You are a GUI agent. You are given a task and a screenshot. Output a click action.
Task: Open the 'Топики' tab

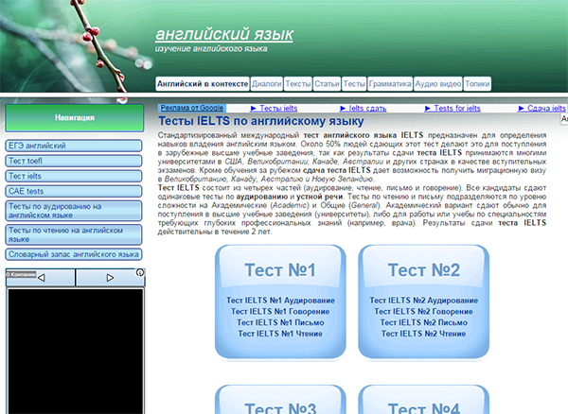pyautogui.click(x=479, y=84)
